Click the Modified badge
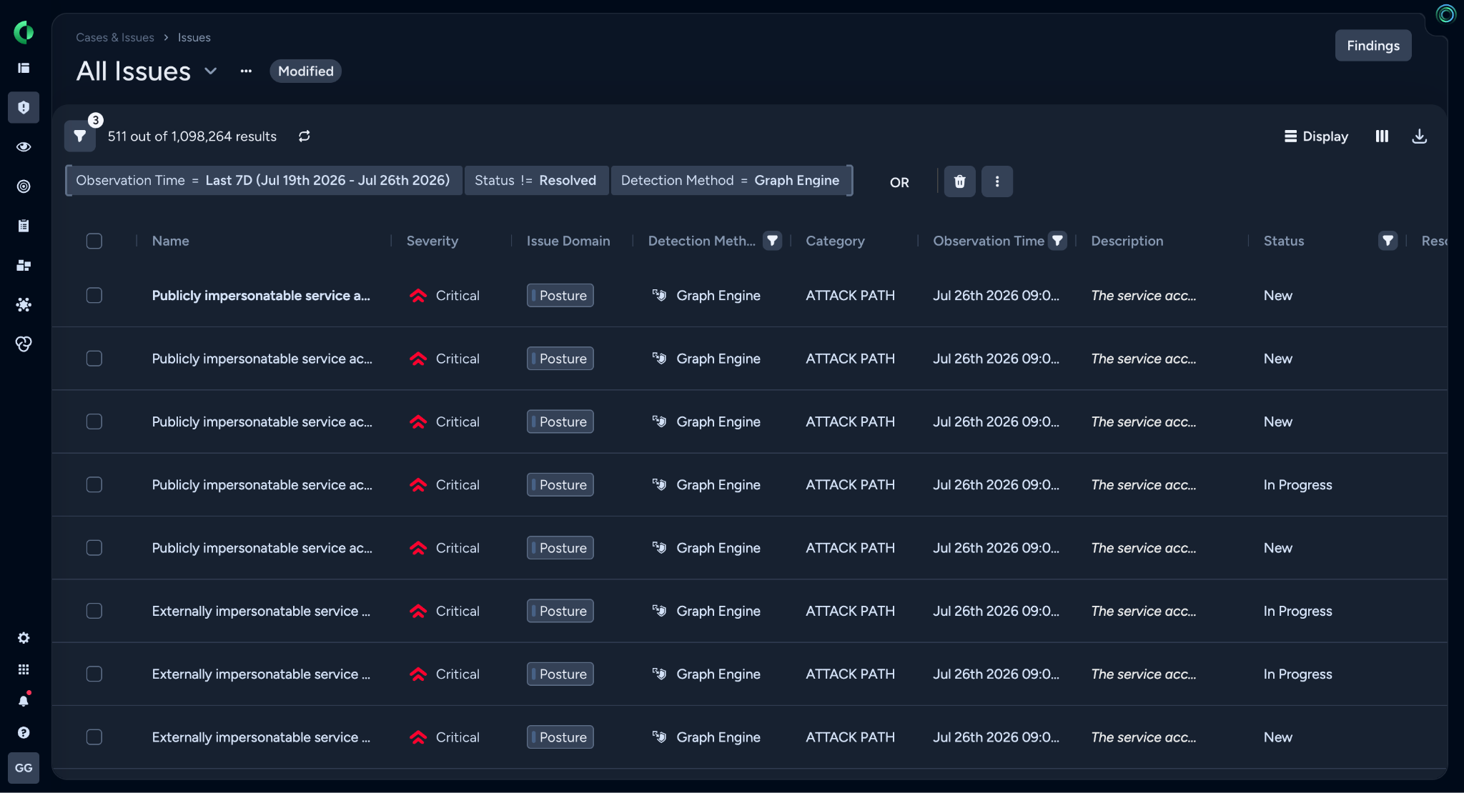Screen dimensions: 1464x793 point(306,71)
